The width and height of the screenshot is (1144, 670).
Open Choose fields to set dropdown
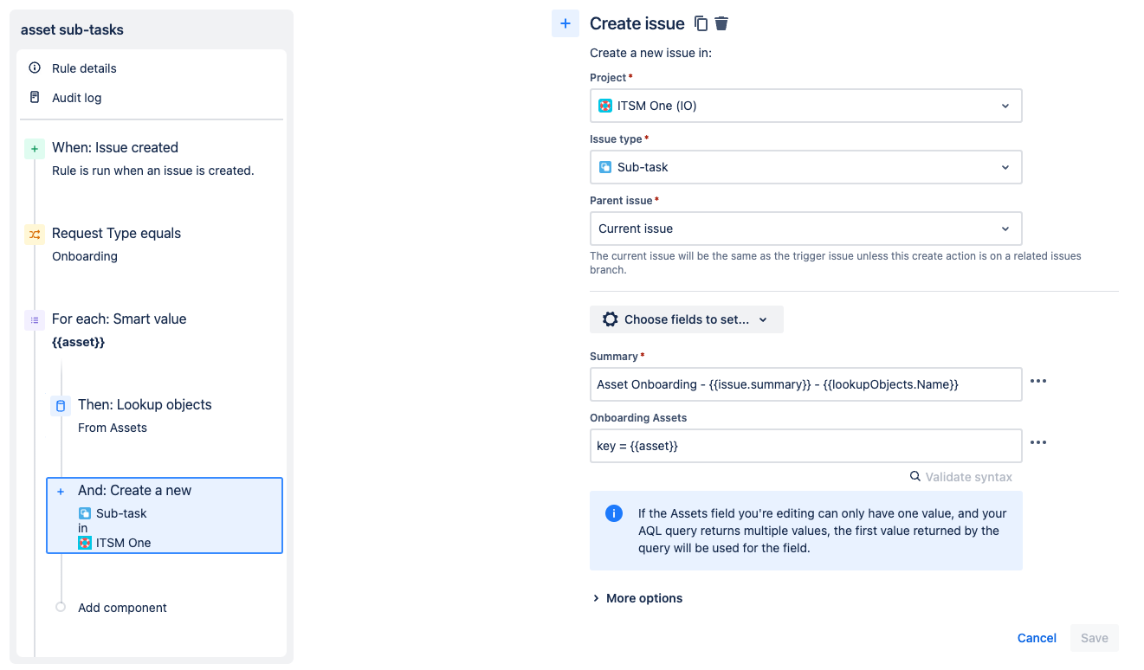687,319
